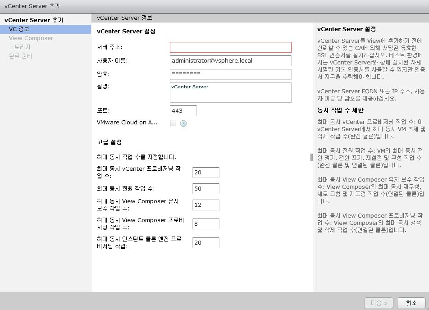Click the 포트 field showing 443
The image size is (429, 310).
click(183, 111)
